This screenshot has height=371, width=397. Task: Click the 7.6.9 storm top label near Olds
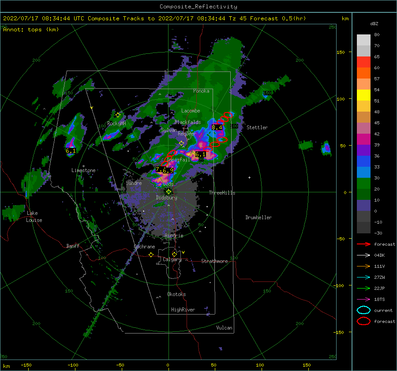(x=165, y=170)
